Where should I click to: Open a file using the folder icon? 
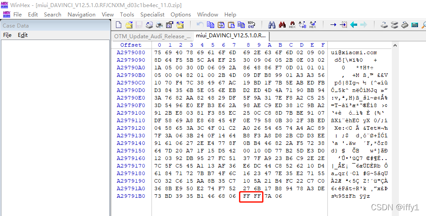pyautogui.click(x=129, y=25)
